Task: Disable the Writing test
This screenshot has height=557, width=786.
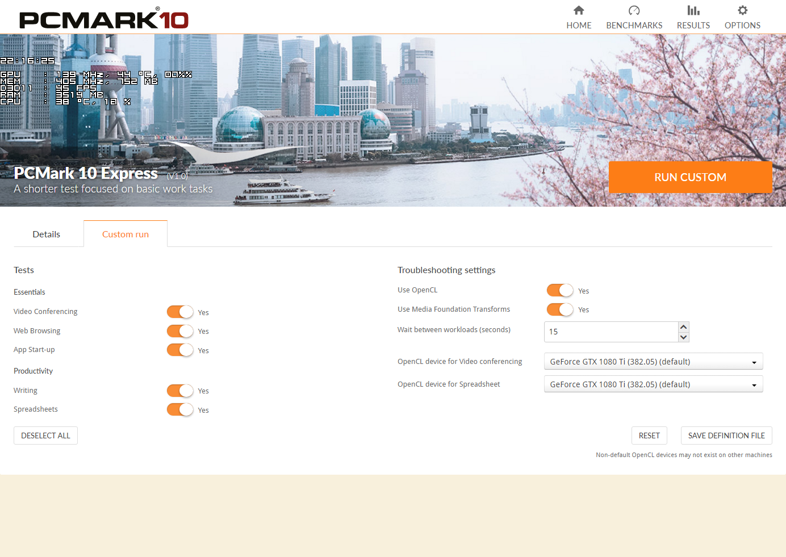Action: click(180, 391)
